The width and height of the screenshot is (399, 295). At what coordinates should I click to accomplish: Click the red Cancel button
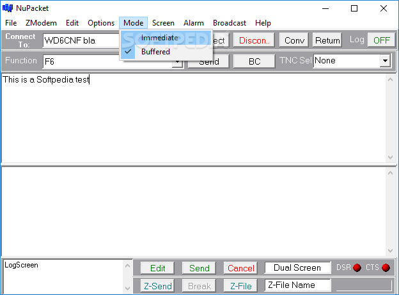point(240,268)
